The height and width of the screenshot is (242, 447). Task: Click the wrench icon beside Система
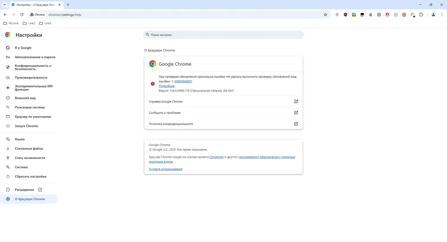(x=8, y=167)
